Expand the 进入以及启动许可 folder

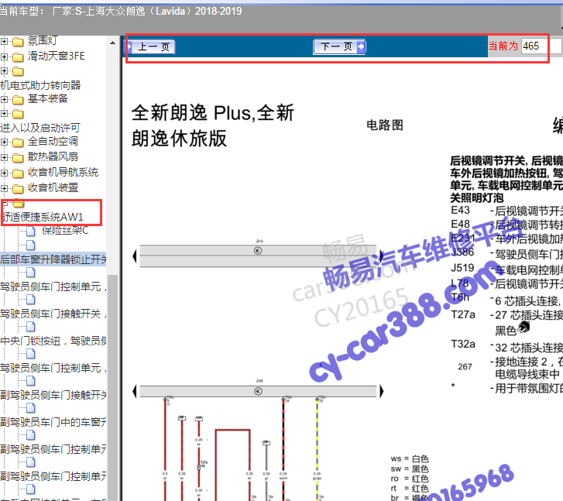(x=4, y=114)
